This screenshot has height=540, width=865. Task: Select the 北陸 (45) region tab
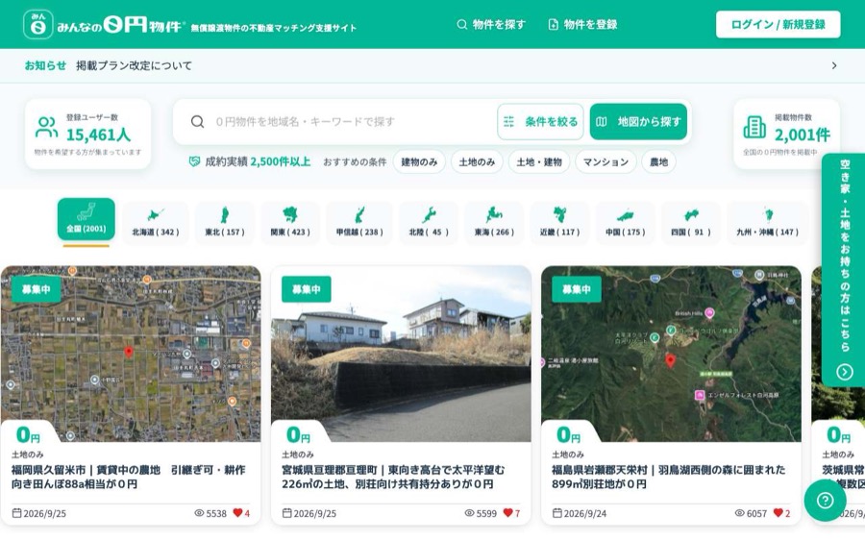[429, 222]
